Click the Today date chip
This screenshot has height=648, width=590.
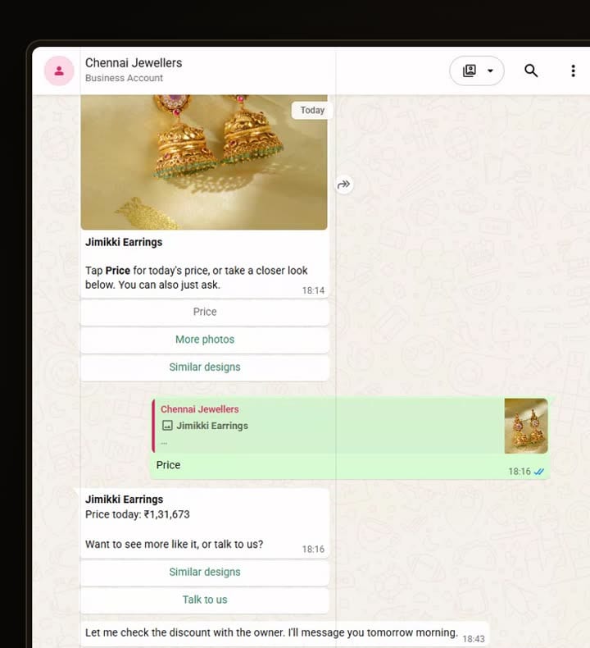pos(312,111)
